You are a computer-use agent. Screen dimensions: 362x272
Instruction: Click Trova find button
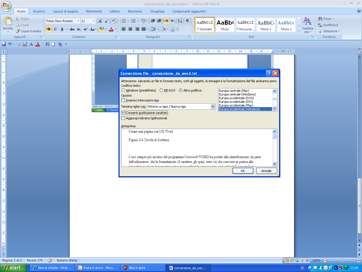point(326,19)
